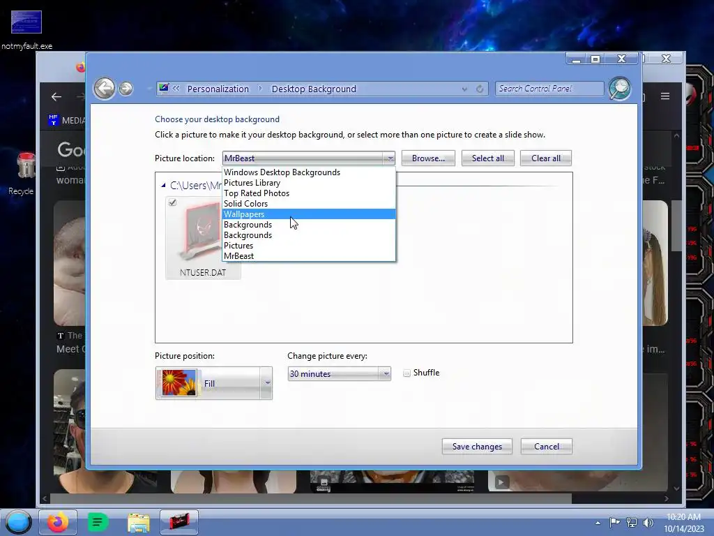Click the Windows Start orb
This screenshot has height=536, width=714.
coord(18,522)
